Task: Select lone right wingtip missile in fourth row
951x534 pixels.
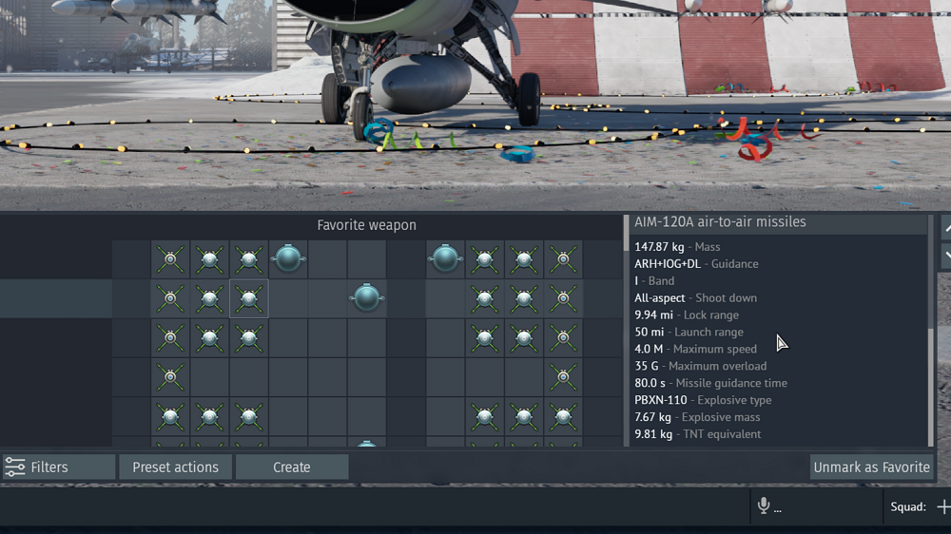Action: tap(563, 377)
